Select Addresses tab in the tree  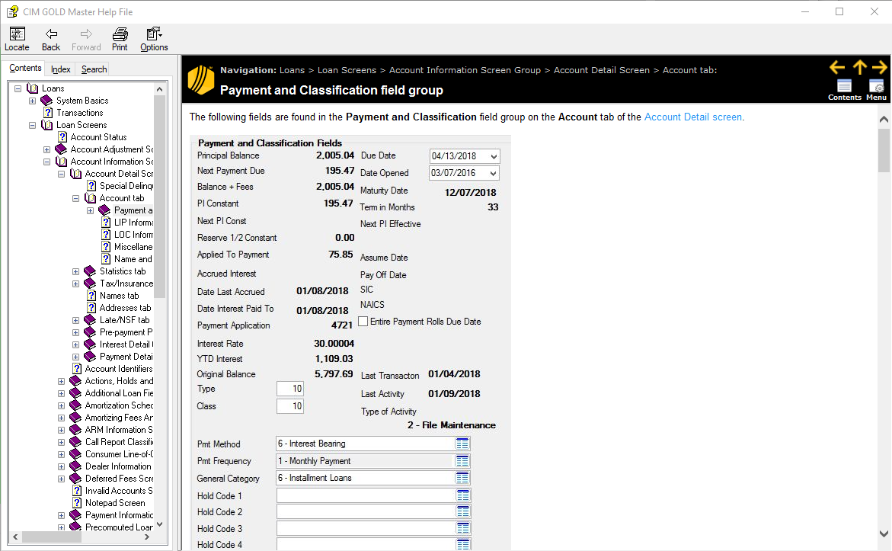click(x=125, y=308)
